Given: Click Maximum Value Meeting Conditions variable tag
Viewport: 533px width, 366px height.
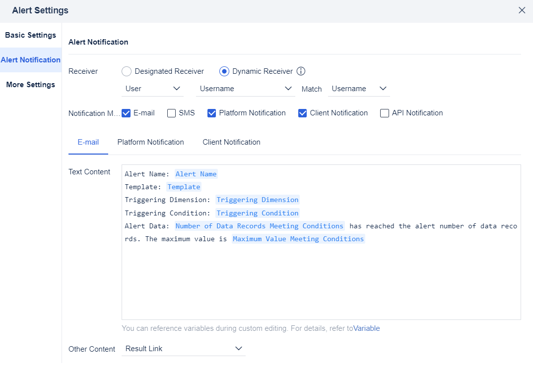Looking at the screenshot, I should pyautogui.click(x=298, y=239).
